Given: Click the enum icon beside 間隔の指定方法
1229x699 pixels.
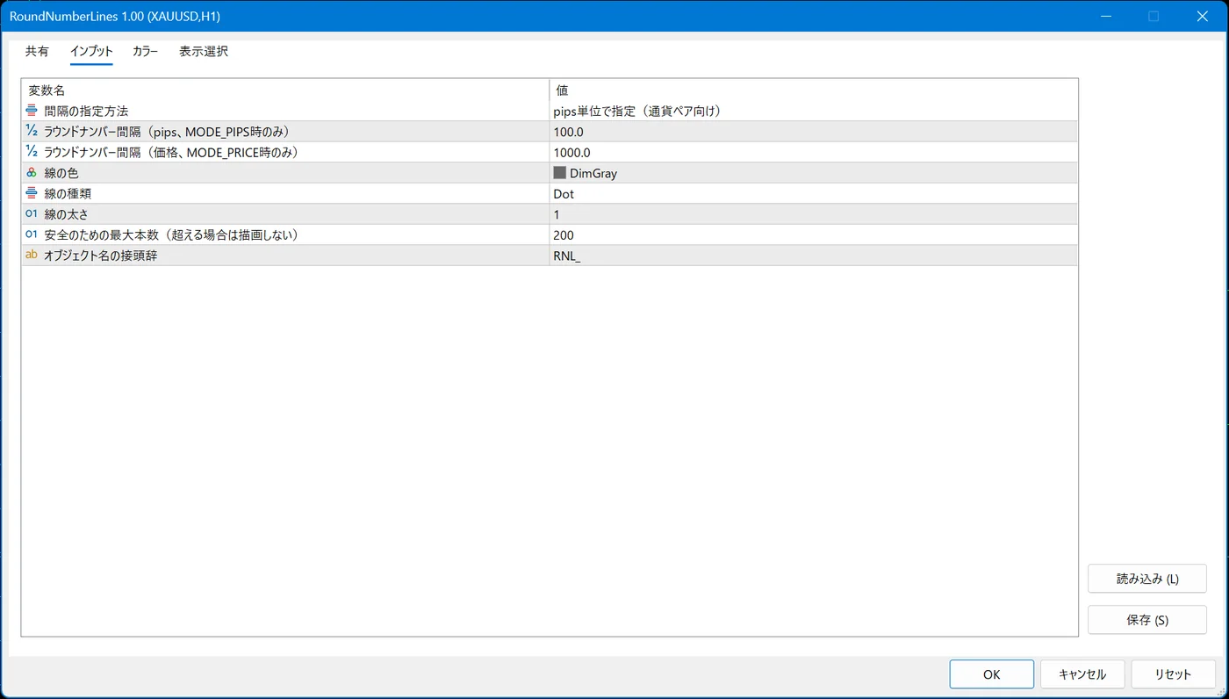Looking at the screenshot, I should pyautogui.click(x=32, y=111).
